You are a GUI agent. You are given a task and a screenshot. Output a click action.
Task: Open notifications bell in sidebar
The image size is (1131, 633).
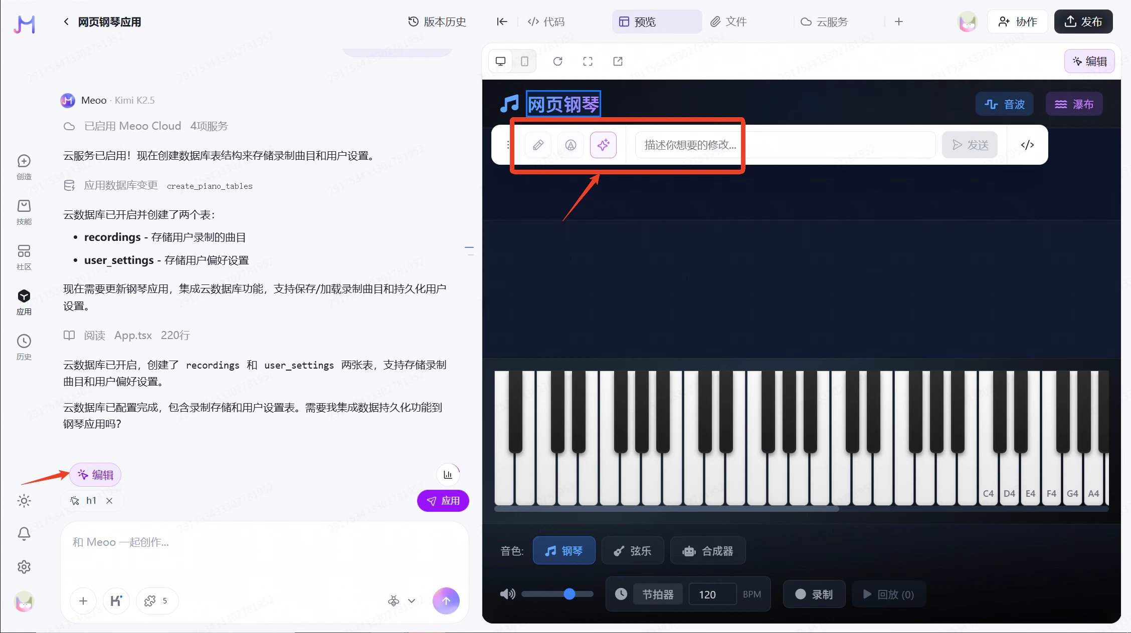click(24, 534)
